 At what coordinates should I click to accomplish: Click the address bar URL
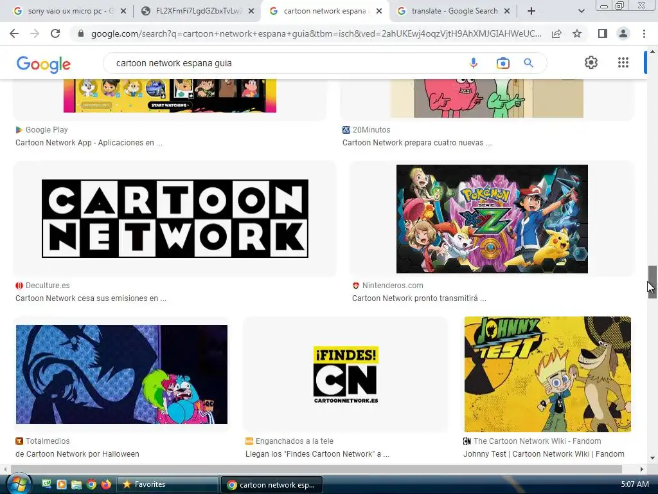point(316,33)
